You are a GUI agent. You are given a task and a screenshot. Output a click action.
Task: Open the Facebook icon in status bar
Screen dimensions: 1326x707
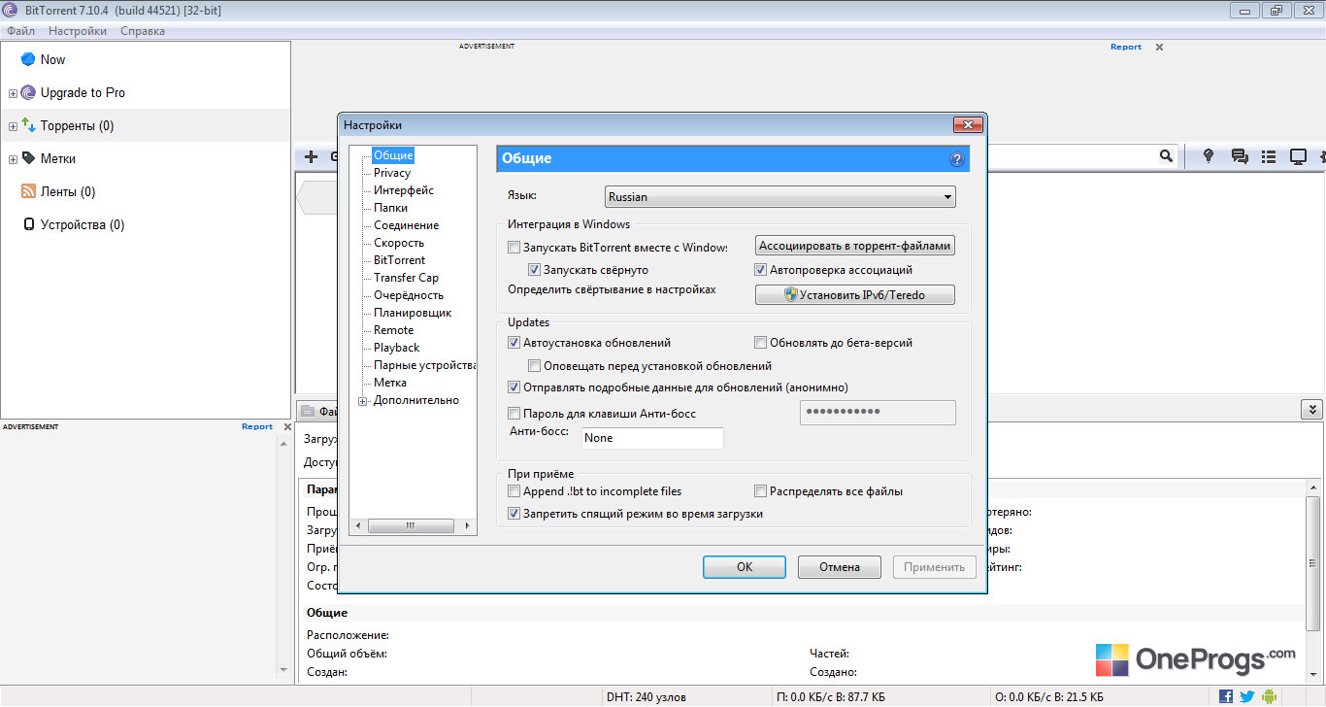coord(1226,696)
